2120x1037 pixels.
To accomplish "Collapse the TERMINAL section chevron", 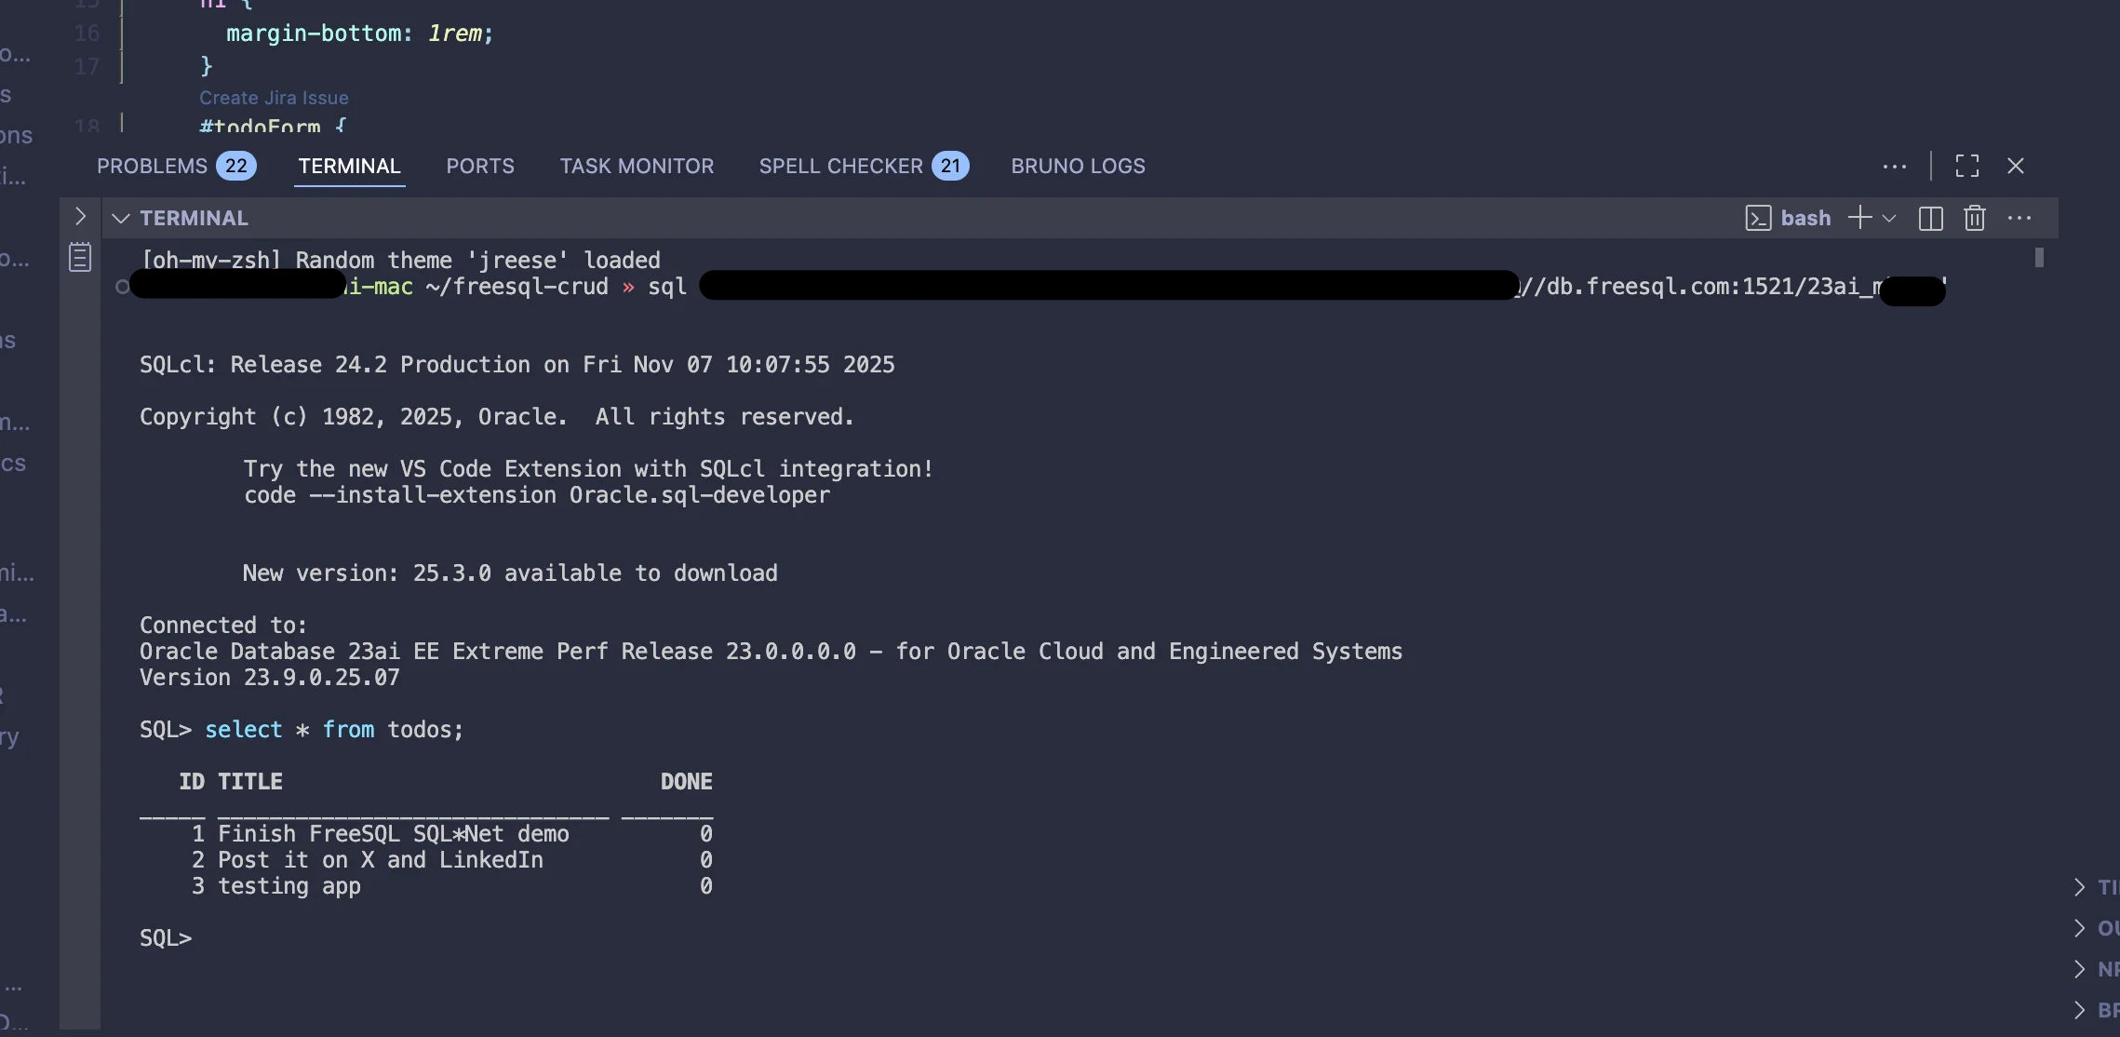I will pos(120,219).
